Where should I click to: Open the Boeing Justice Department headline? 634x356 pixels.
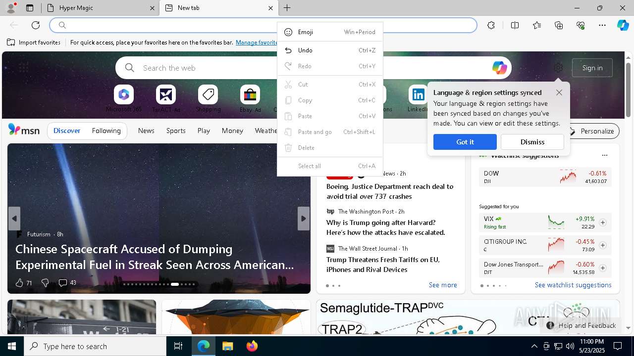[390, 191]
